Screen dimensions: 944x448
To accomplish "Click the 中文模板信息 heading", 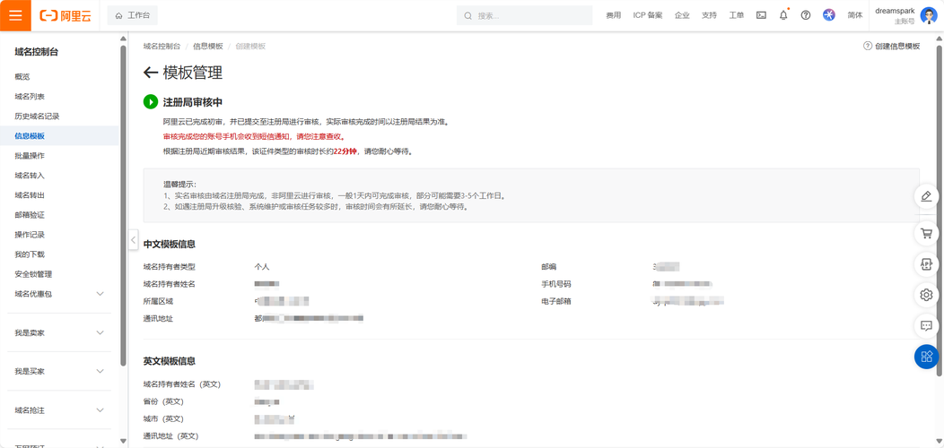I will click(x=170, y=244).
